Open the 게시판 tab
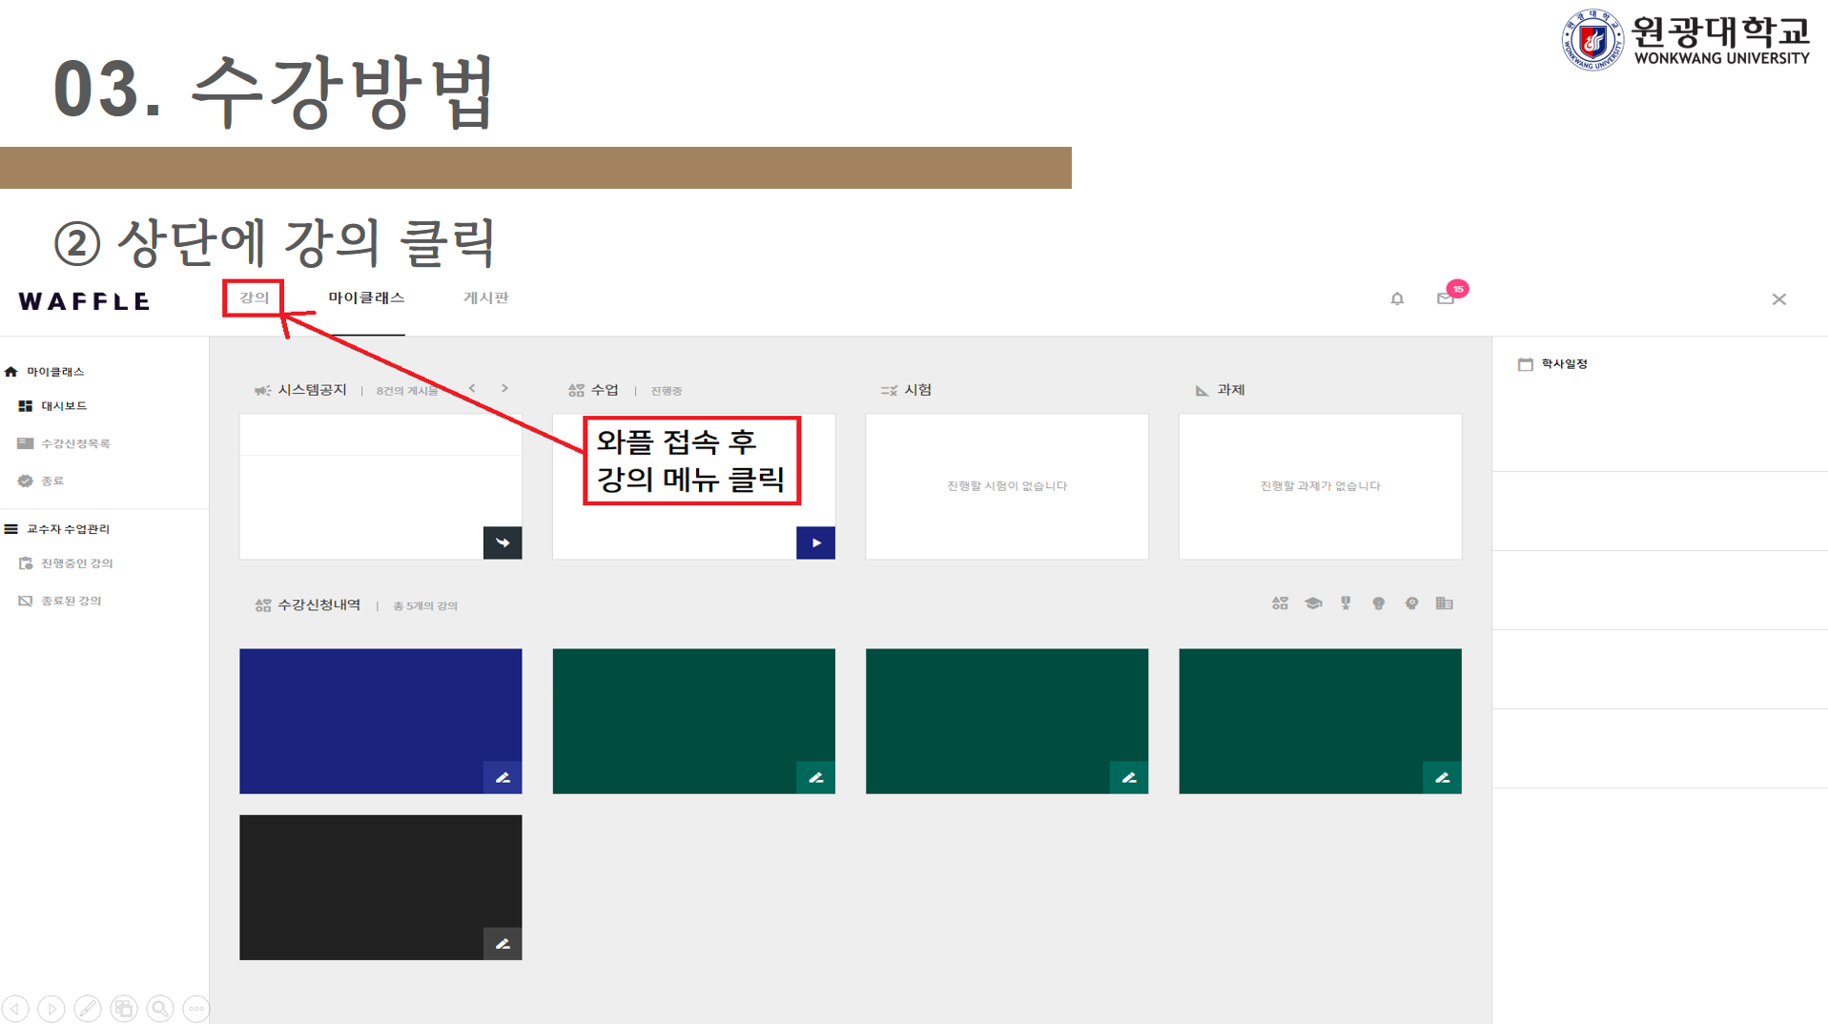 (486, 297)
